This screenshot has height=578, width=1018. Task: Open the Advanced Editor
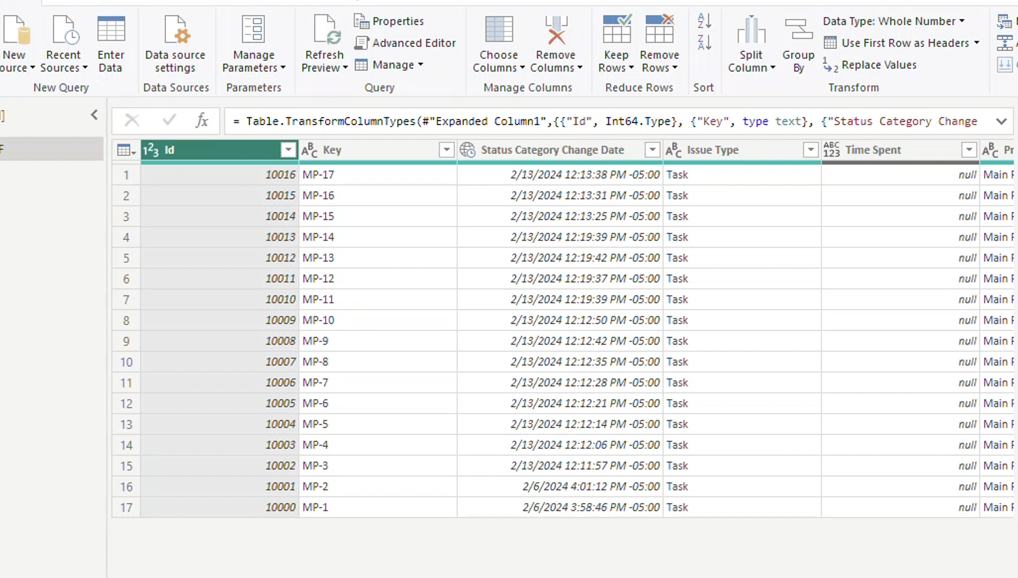pos(405,43)
